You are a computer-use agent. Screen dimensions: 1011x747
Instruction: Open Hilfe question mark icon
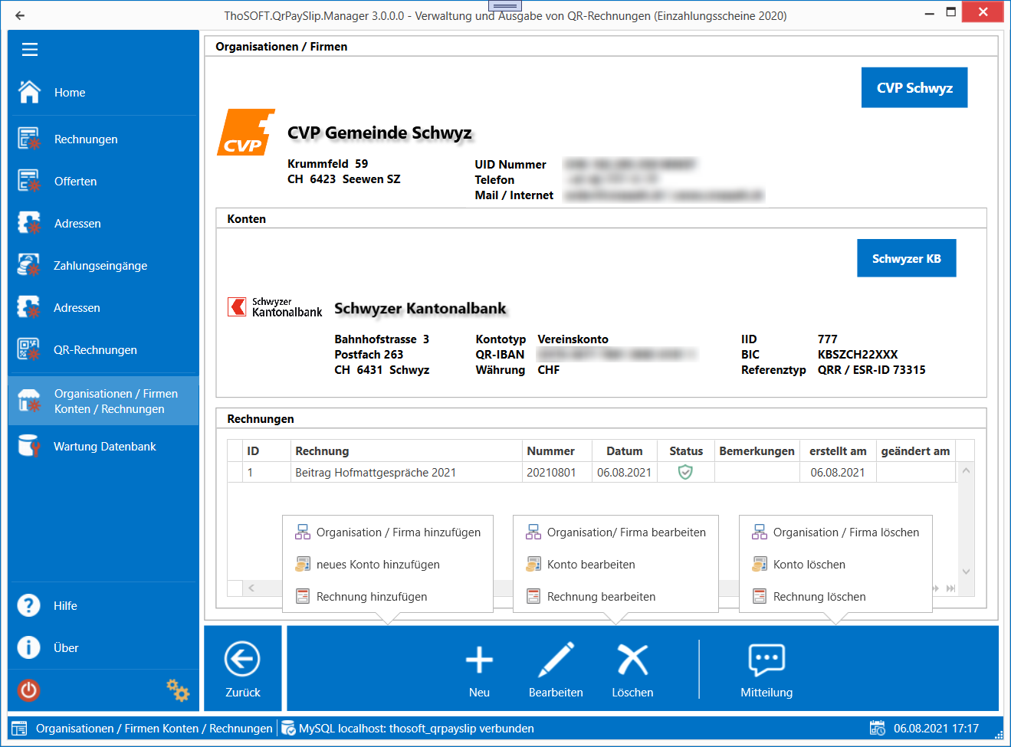tap(29, 605)
